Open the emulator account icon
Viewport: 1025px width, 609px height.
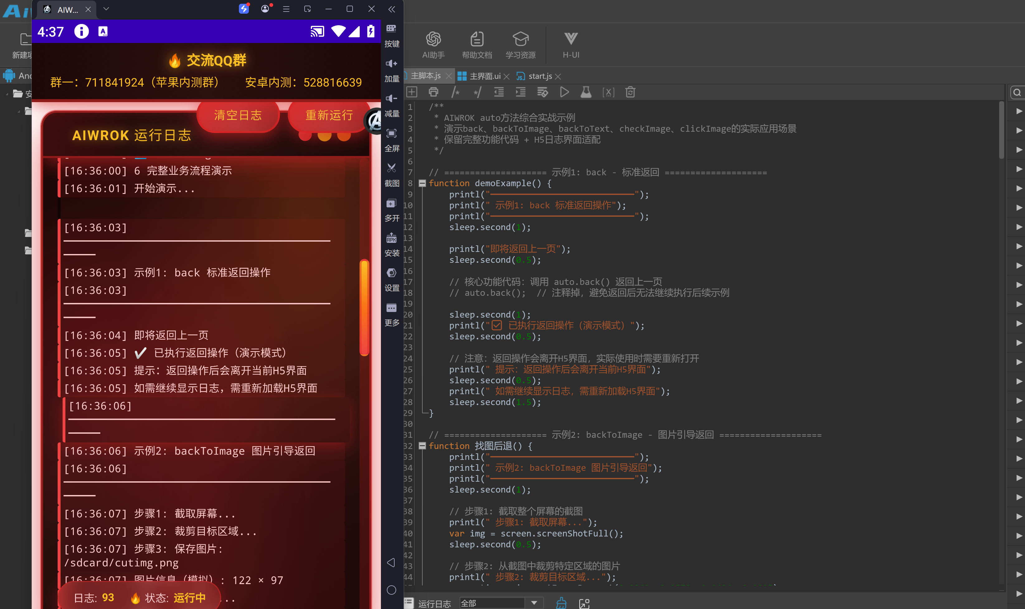[265, 9]
